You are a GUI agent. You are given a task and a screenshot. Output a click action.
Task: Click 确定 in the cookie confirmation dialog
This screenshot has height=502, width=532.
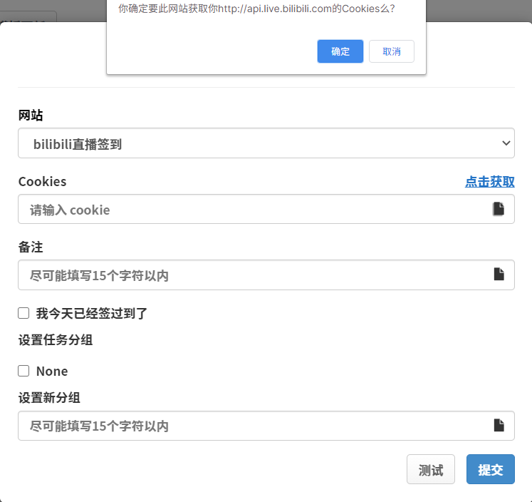pos(340,51)
